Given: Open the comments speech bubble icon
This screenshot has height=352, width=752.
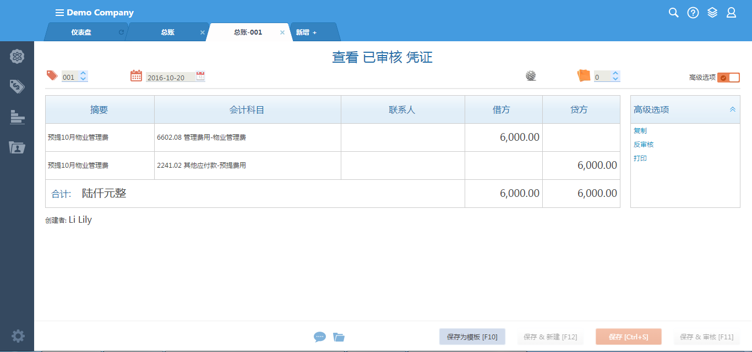Looking at the screenshot, I should 320,337.
